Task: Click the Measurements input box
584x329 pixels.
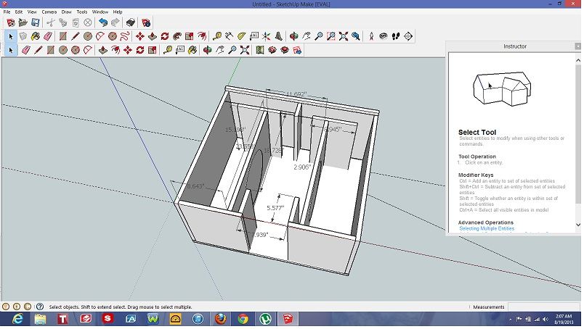Action: [x=546, y=307]
